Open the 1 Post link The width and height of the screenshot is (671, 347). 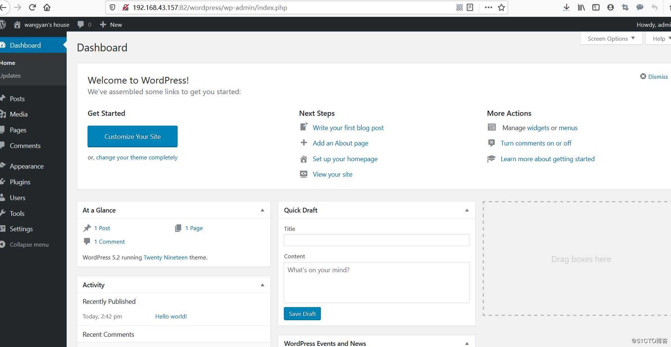[102, 228]
